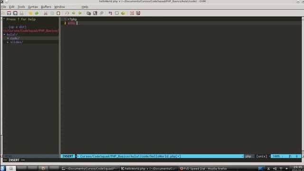The height and width of the screenshot is (171, 304).
Task: Open Find and Replace from toolbar
Action: [67, 13]
